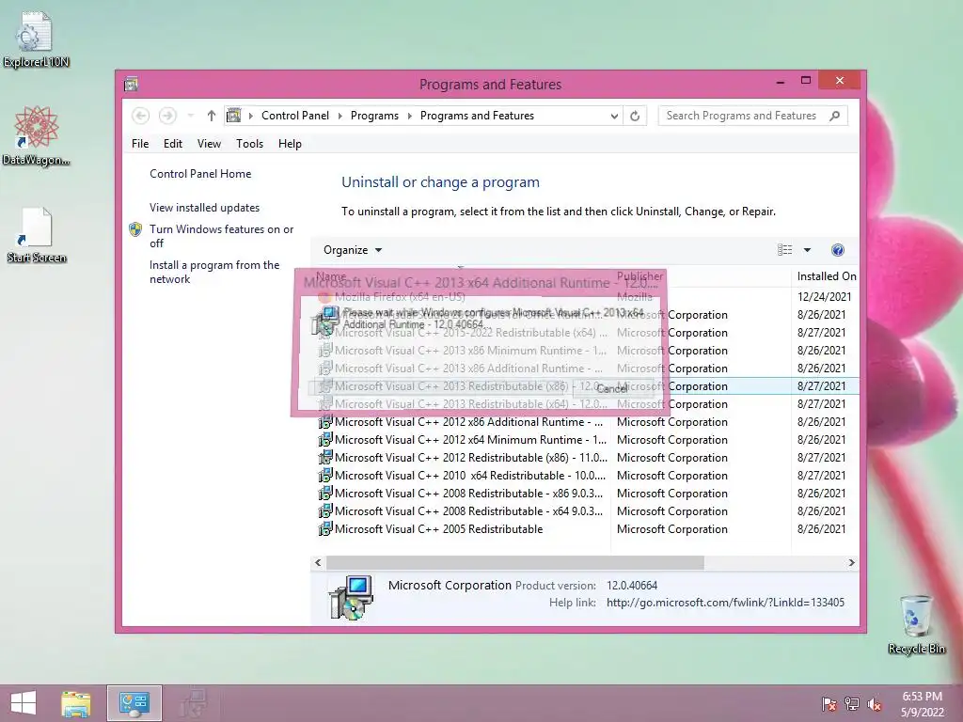Open File Explorer from the taskbar
This screenshot has width=963, height=722.
point(76,703)
